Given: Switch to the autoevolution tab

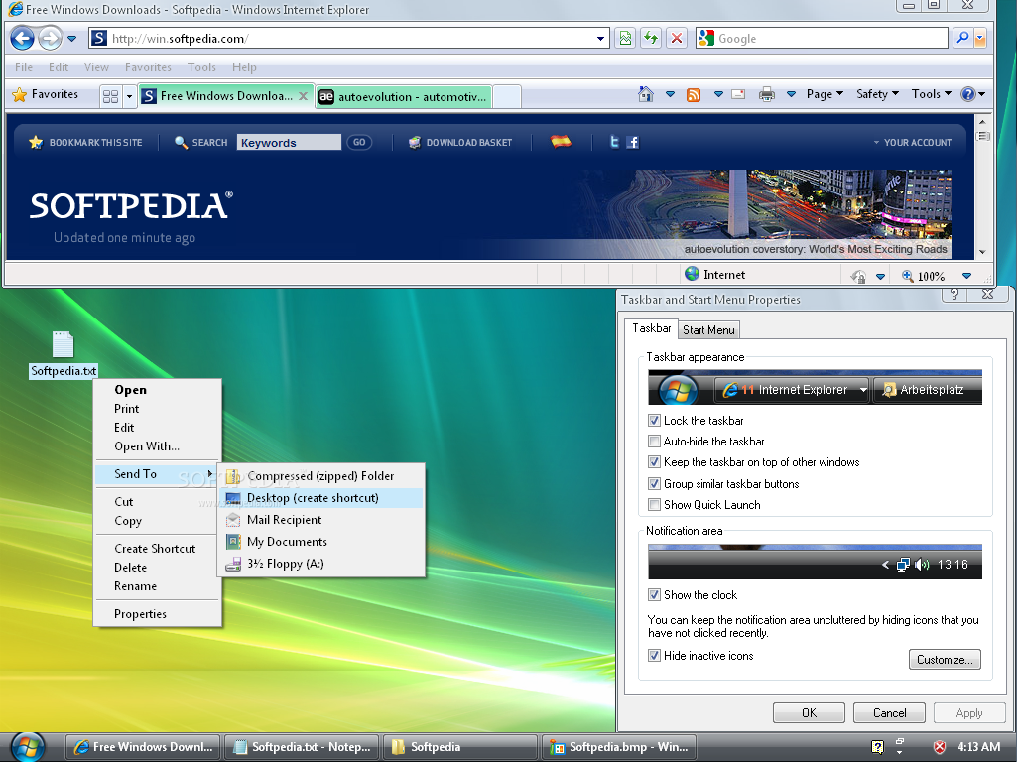Looking at the screenshot, I should 404,96.
